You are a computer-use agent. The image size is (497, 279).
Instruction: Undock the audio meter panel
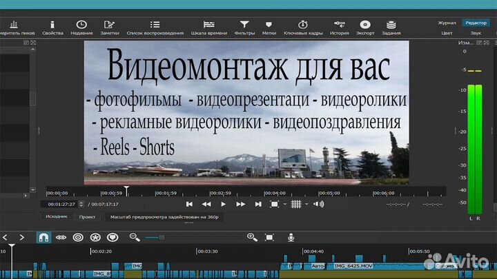click(479, 43)
